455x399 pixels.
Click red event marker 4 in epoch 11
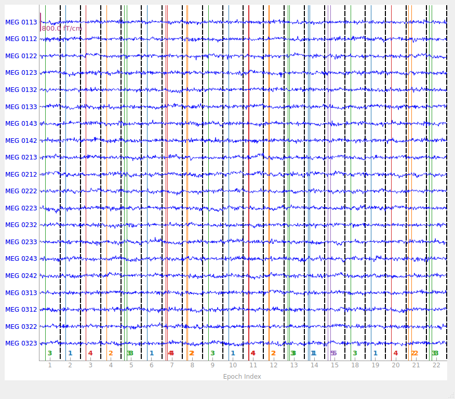253,353
